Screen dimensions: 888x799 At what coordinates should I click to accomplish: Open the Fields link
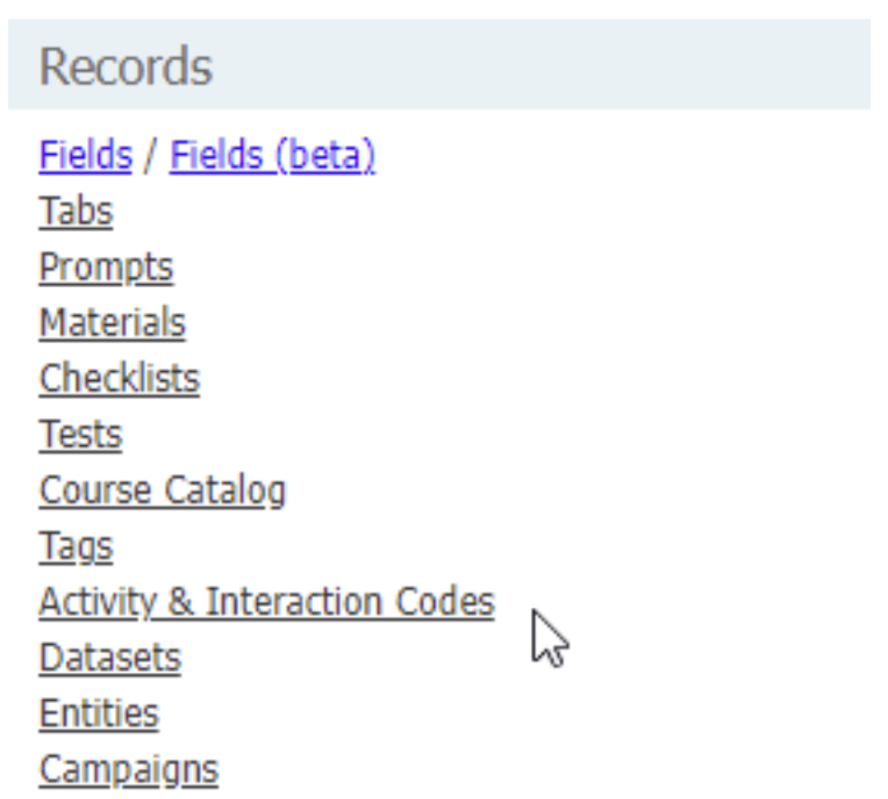pyautogui.click(x=85, y=156)
